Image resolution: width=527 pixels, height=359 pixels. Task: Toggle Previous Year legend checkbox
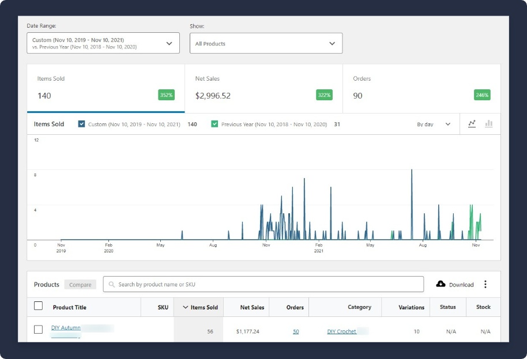pyautogui.click(x=214, y=124)
